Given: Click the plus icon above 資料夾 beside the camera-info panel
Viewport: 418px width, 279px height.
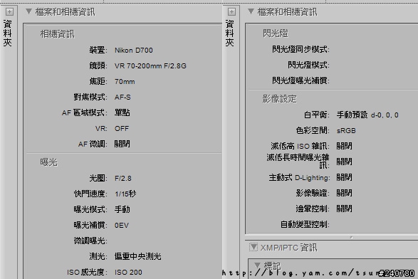Looking at the screenshot, I should 9,11.
